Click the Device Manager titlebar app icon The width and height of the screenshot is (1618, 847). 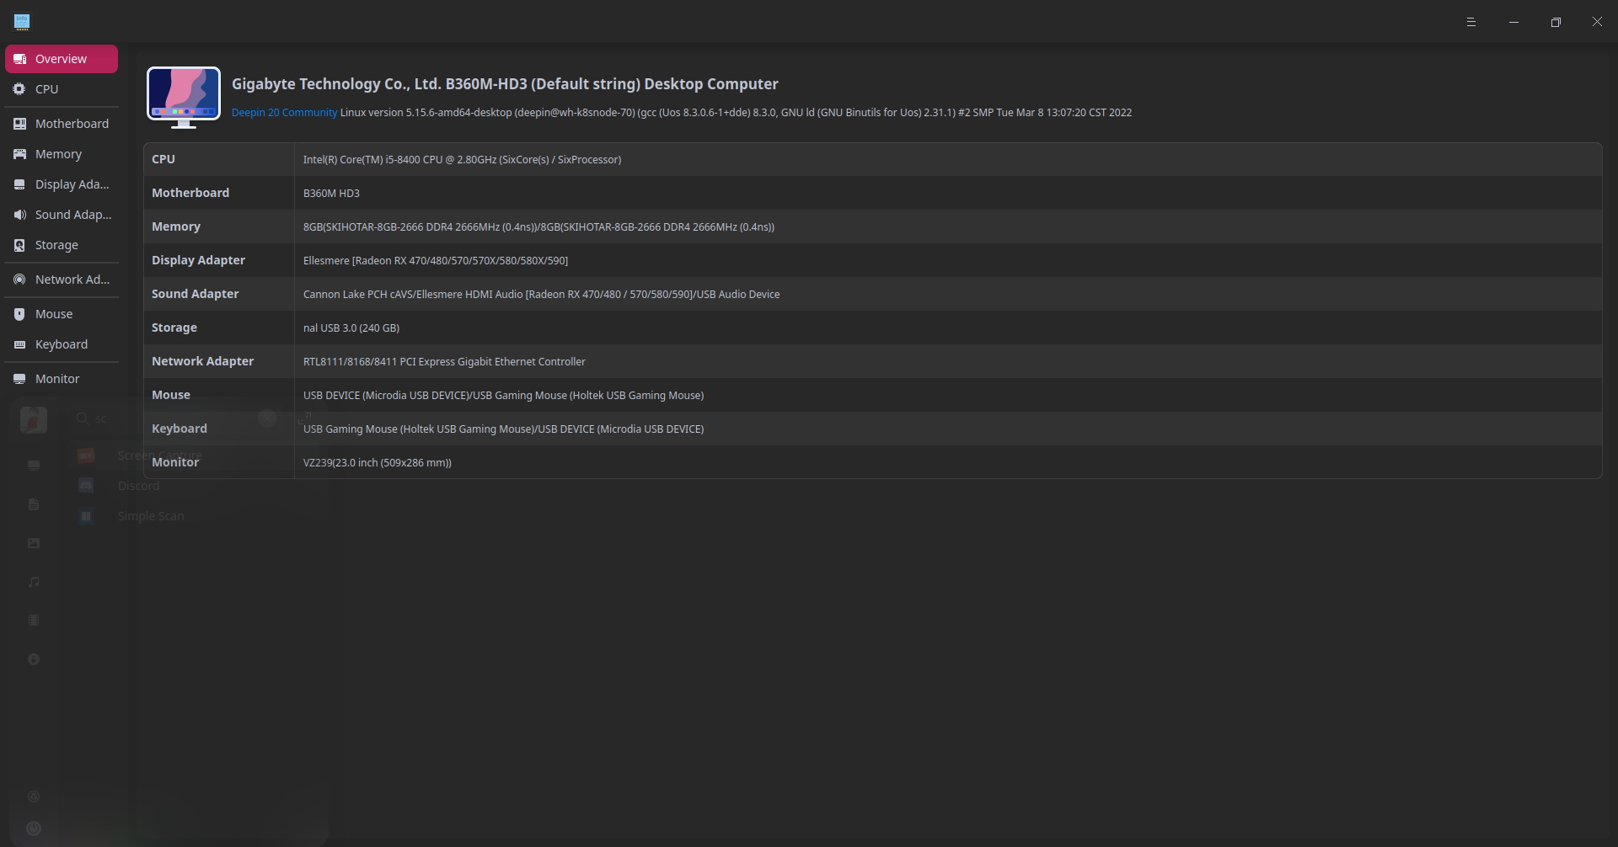[21, 21]
